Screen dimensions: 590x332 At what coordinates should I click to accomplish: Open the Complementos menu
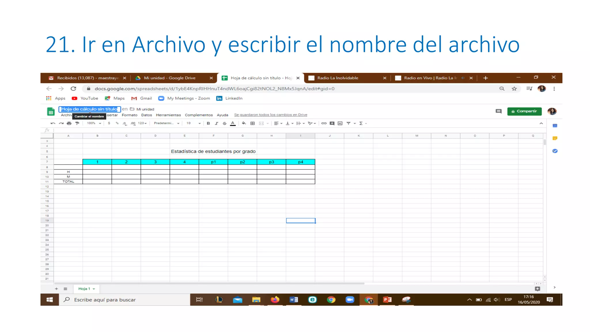pyautogui.click(x=199, y=115)
